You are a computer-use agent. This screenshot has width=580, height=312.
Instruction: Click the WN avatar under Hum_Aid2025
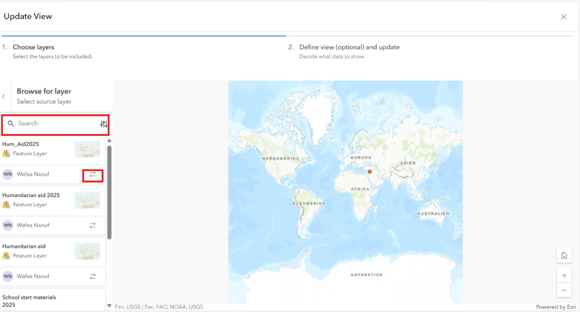coord(7,174)
